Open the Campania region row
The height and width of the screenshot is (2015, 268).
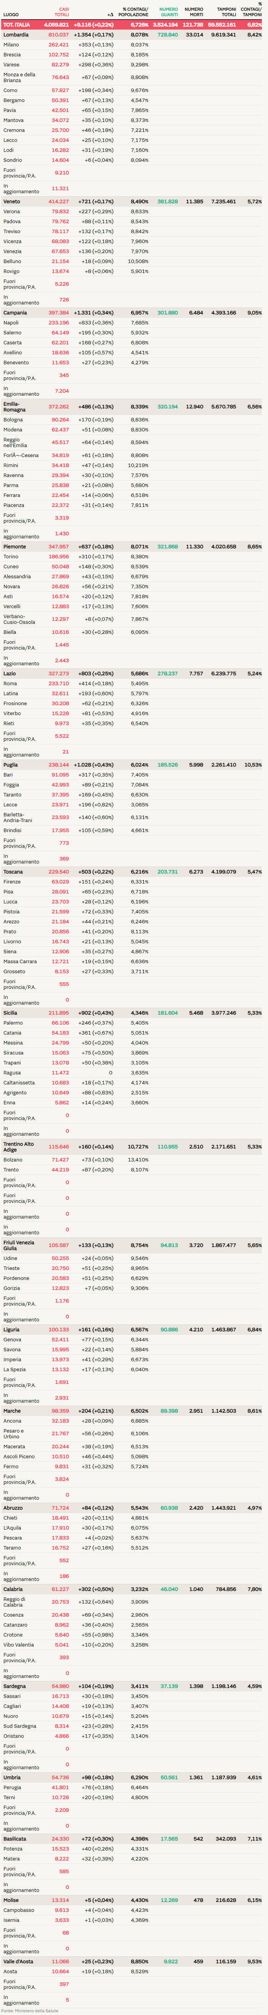point(15,313)
